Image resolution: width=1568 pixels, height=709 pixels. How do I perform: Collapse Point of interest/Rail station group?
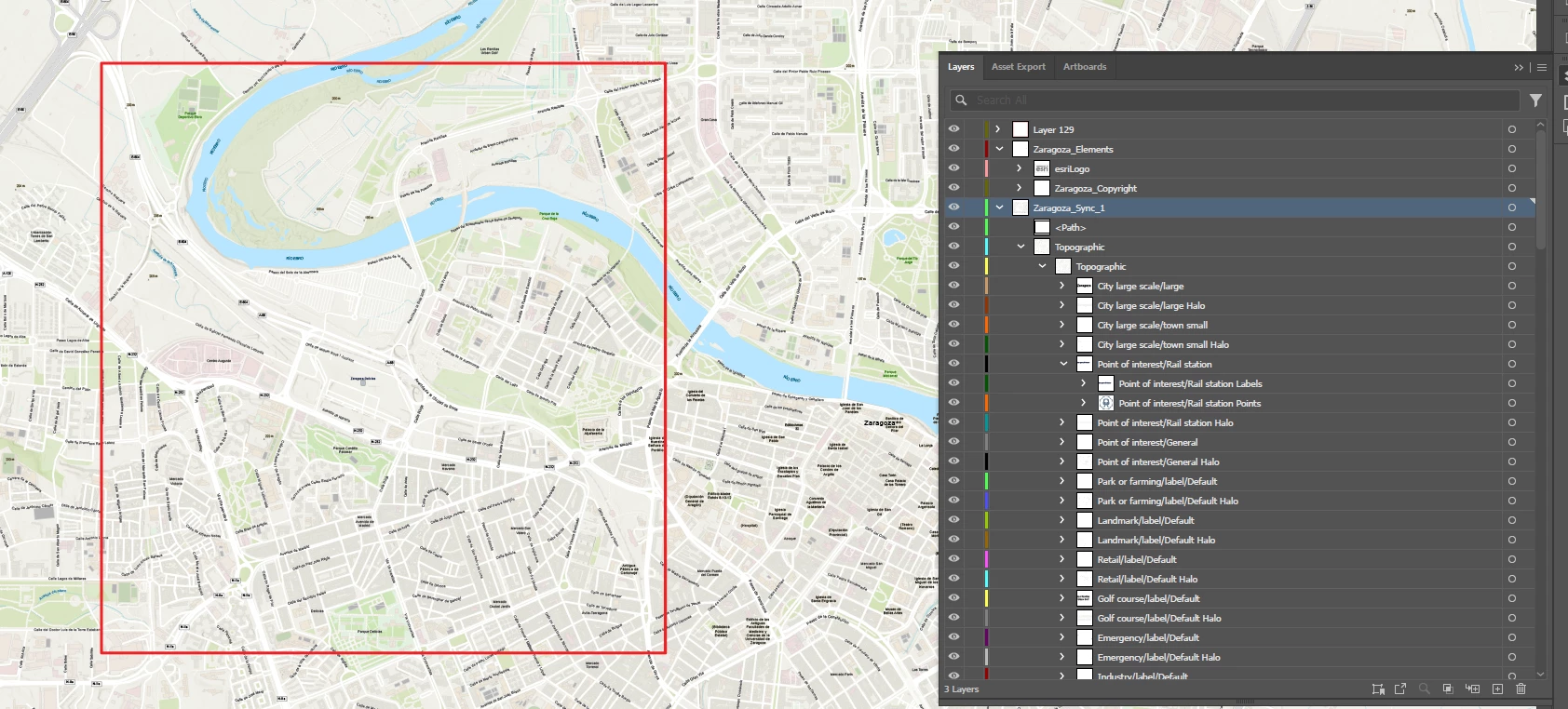pos(1063,364)
